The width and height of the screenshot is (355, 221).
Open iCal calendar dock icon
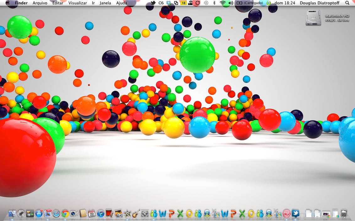coord(92,213)
